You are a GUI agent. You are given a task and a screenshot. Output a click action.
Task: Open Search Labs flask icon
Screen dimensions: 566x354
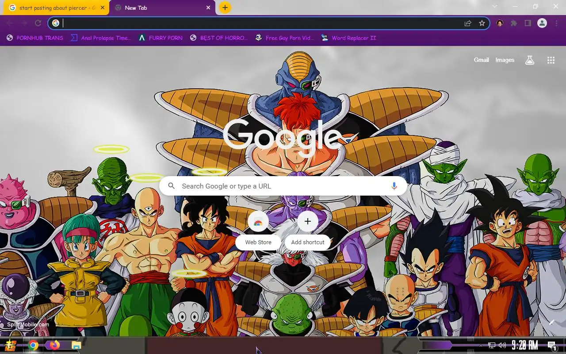tap(530, 60)
